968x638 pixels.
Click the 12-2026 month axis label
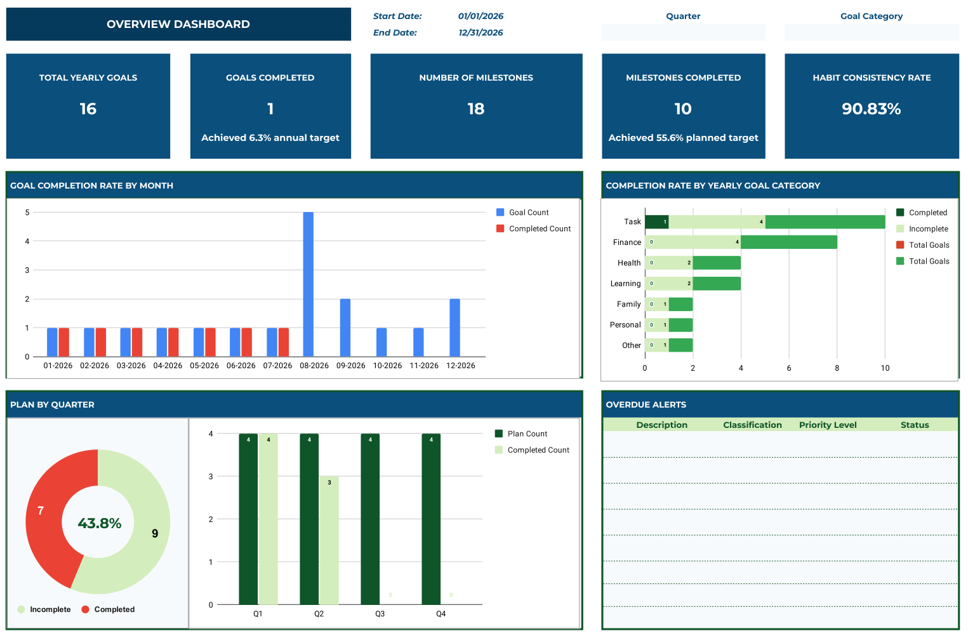pos(461,366)
